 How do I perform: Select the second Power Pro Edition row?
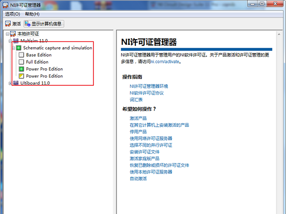pyautogui.click(x=44, y=76)
